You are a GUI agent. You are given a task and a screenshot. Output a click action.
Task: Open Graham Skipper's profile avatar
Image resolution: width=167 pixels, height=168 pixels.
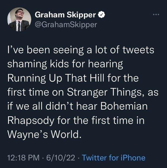click(19, 19)
